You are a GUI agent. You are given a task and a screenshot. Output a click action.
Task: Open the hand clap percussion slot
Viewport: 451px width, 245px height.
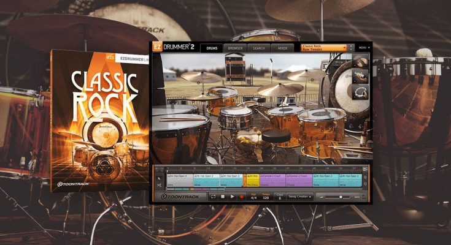pos(361,61)
